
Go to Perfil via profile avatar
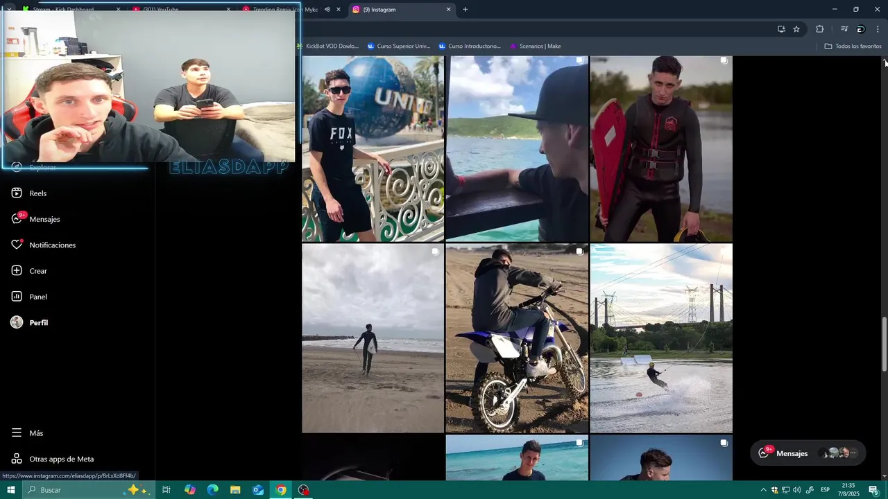pyautogui.click(x=17, y=322)
